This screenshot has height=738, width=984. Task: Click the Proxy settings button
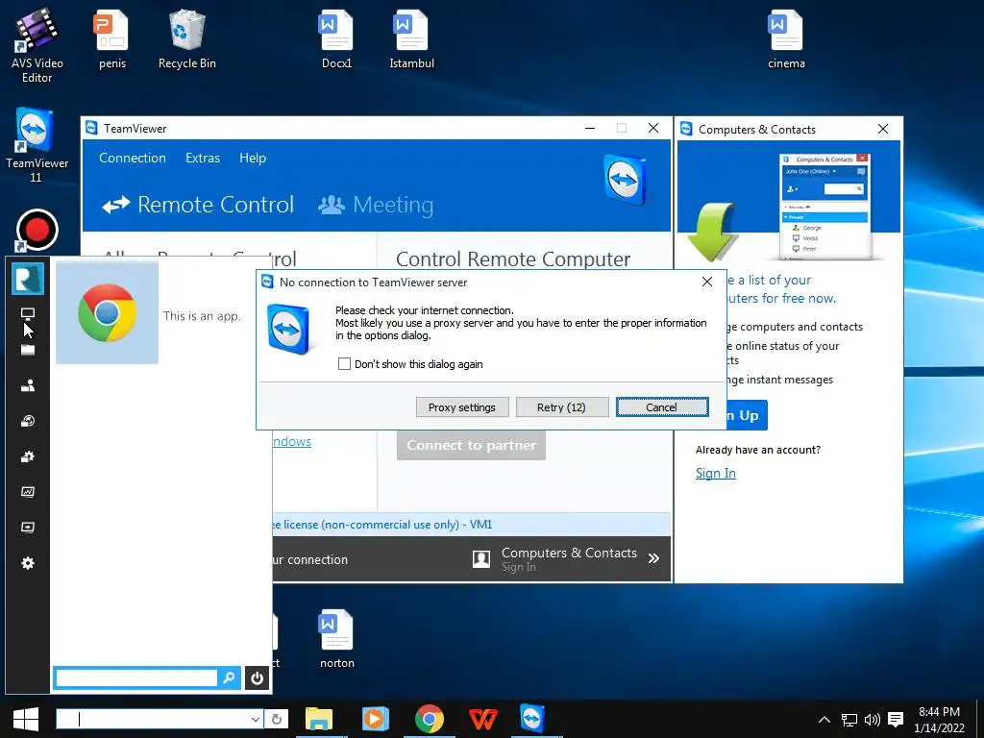462,407
